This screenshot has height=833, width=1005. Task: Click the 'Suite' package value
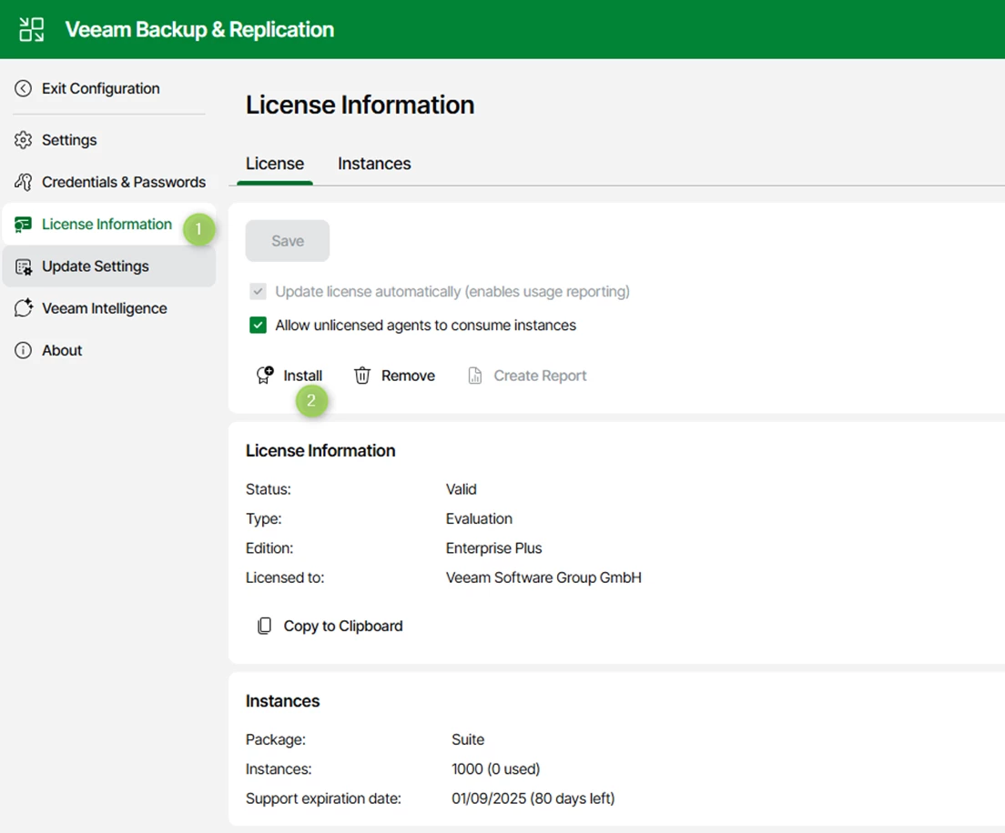468,739
